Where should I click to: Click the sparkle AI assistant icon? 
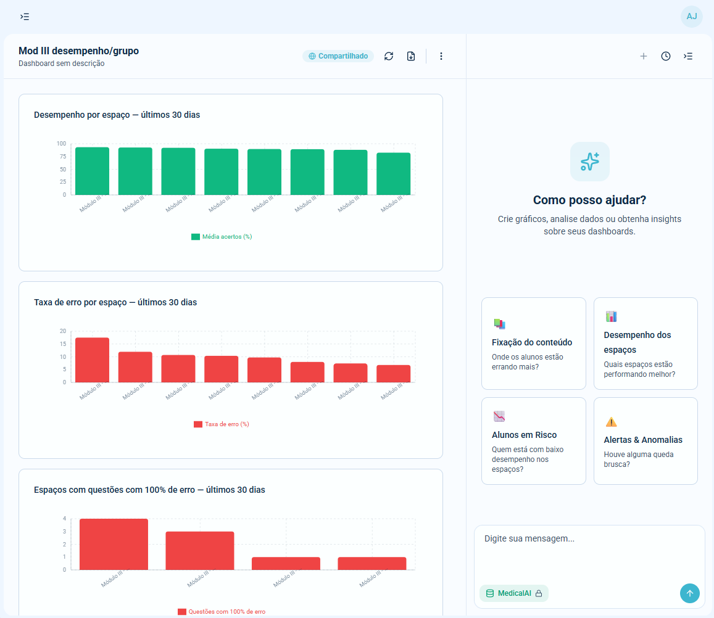[x=590, y=162]
